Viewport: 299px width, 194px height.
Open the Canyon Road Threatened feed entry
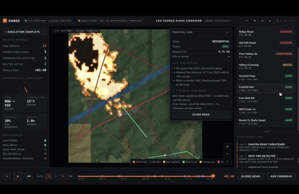coord(266,147)
